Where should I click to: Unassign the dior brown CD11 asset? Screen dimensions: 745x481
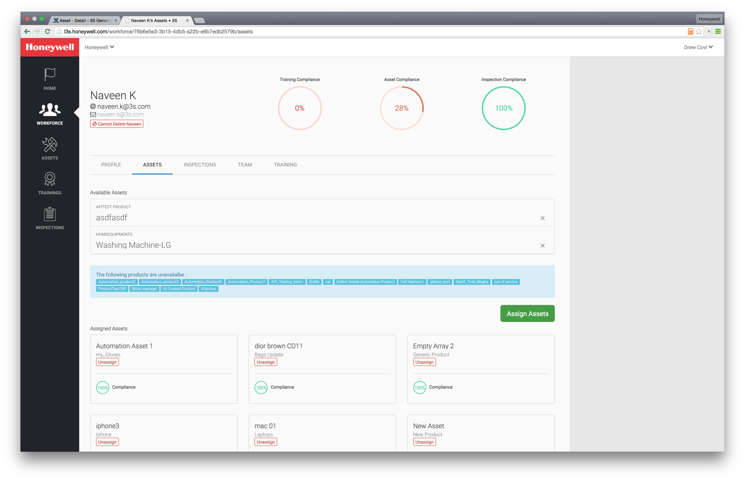(x=266, y=362)
